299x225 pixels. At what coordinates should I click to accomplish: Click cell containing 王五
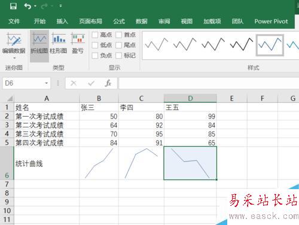coord(190,108)
